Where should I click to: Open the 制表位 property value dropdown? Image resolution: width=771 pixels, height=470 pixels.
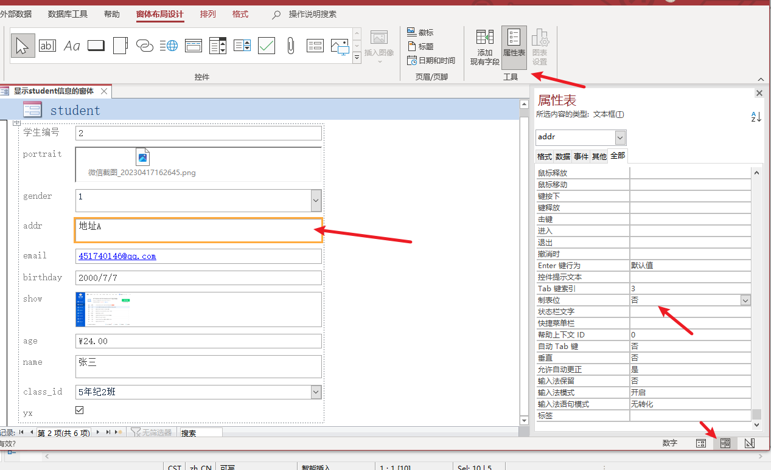745,300
